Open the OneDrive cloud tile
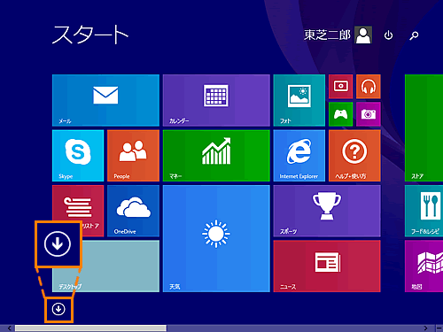The image size is (443, 332). tap(133, 211)
